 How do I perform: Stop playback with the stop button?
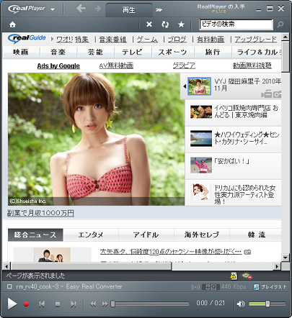58,304
